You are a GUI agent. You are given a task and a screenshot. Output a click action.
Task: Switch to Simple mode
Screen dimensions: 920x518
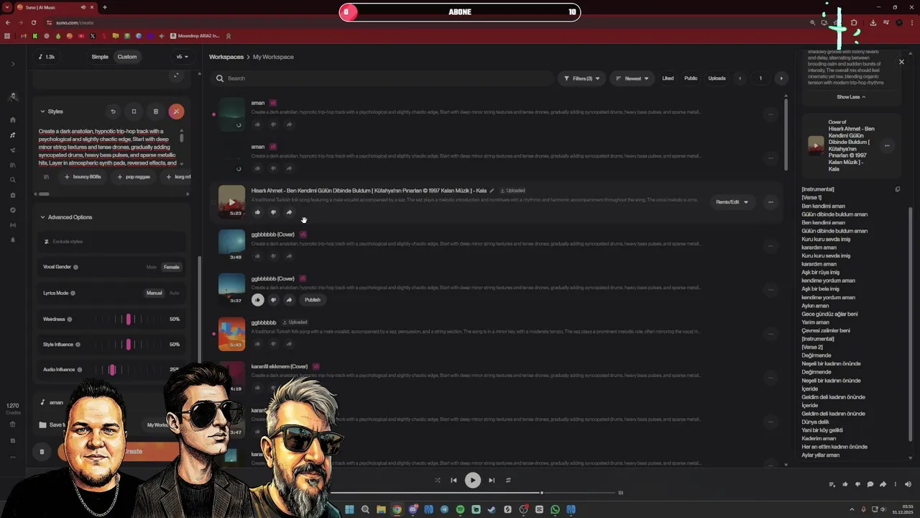(100, 57)
